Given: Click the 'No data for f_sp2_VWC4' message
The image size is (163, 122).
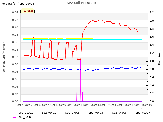Looking at the screenshot, I should (18, 4).
